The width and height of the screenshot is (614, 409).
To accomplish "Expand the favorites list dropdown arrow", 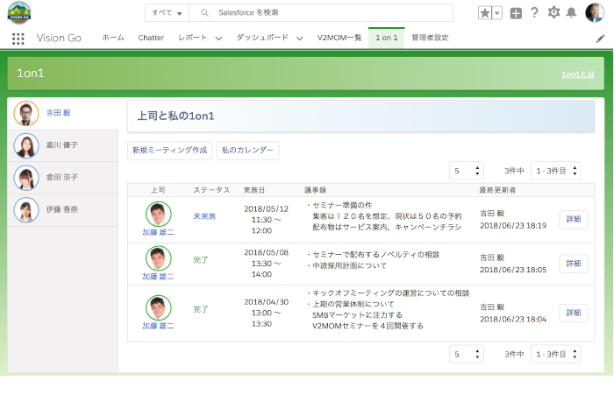I will pyautogui.click(x=497, y=13).
